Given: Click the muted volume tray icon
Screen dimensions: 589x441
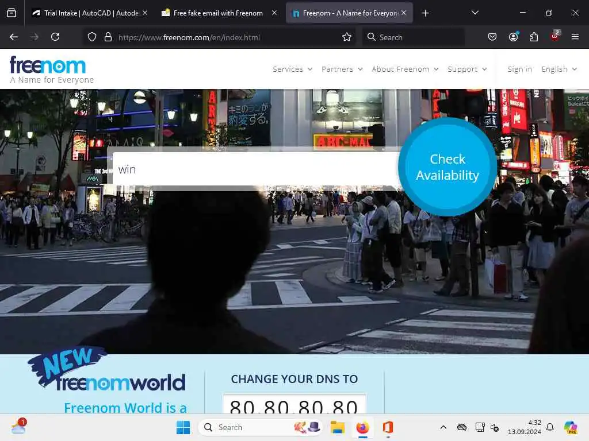Looking at the screenshot, I should [x=495, y=427].
